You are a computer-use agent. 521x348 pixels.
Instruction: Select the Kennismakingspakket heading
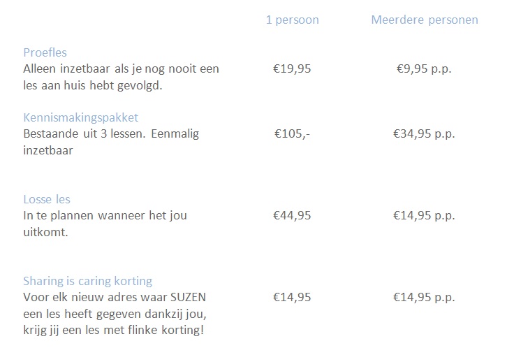point(81,117)
